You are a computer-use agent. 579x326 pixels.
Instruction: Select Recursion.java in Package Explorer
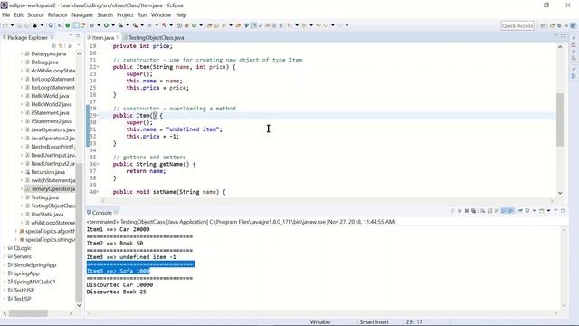(48, 172)
